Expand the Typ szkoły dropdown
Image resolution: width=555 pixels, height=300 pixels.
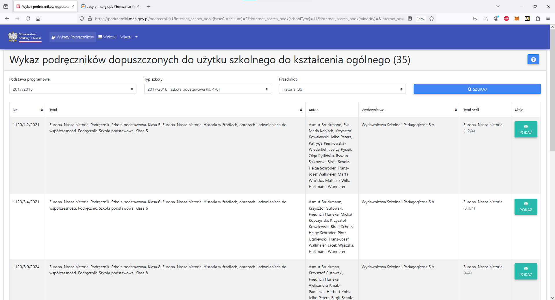[x=207, y=89]
